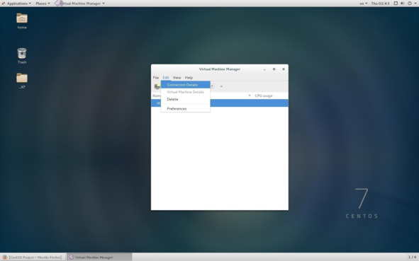
Task: Maximize the Virtual Machine Manager window
Action: coord(274,69)
